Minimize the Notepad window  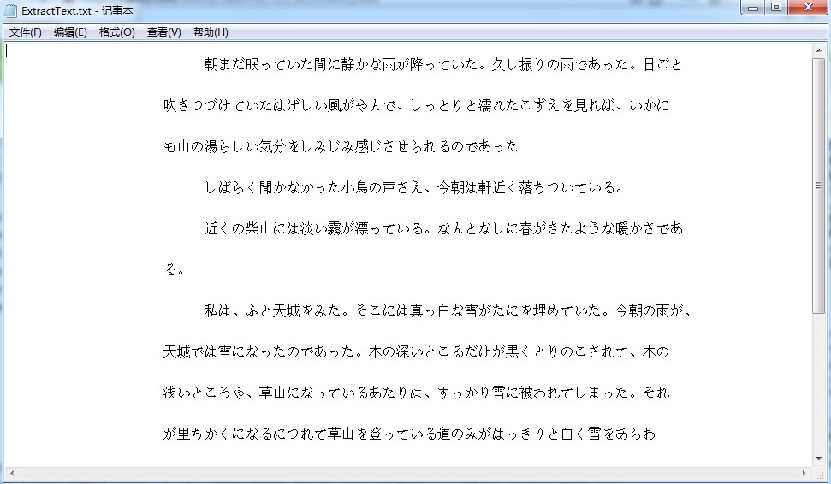(x=753, y=8)
